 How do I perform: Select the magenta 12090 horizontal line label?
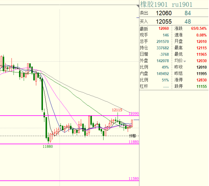pos(134,113)
